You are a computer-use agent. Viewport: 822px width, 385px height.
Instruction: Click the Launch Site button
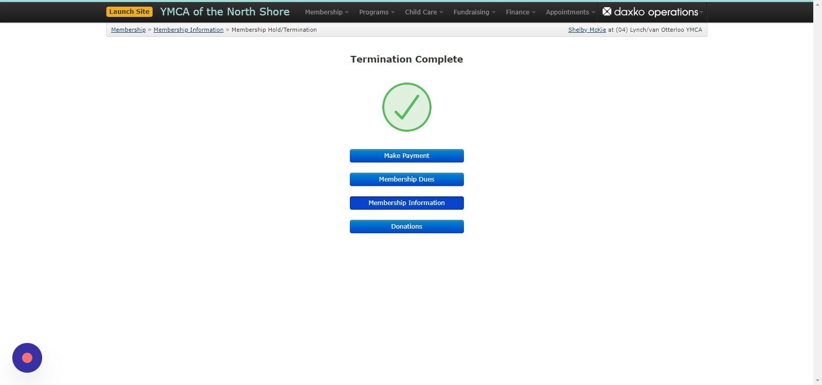(x=129, y=12)
